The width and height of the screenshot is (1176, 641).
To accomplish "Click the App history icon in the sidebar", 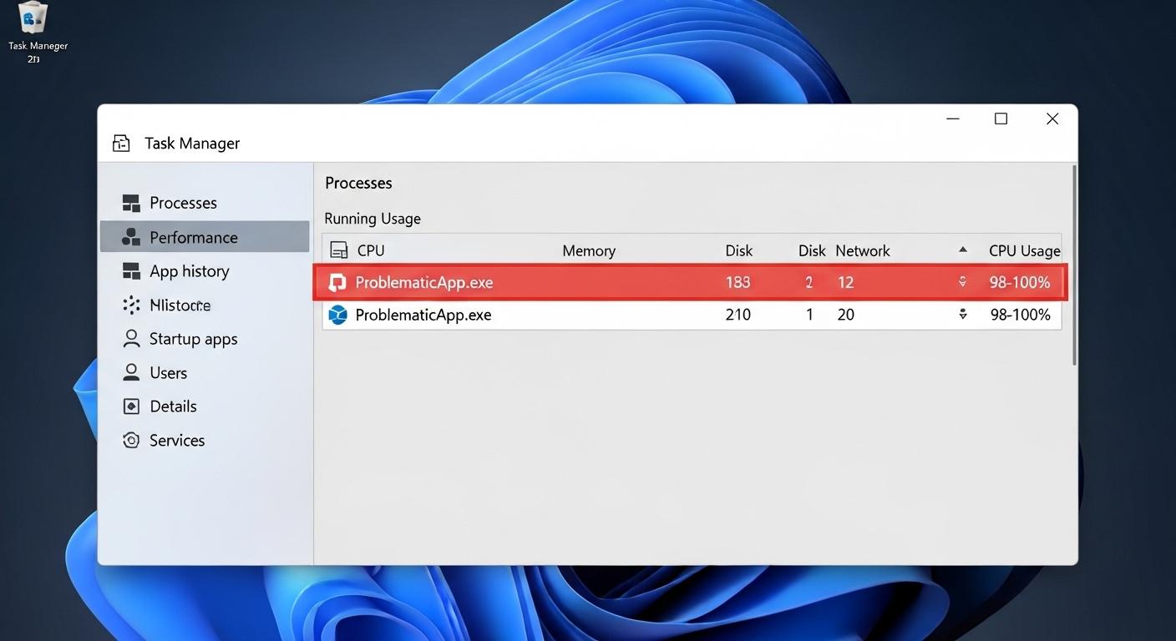I will coord(130,270).
